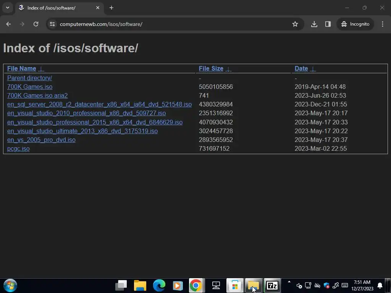
Task: Open the computer monitor taskbar app
Action: tap(216, 285)
